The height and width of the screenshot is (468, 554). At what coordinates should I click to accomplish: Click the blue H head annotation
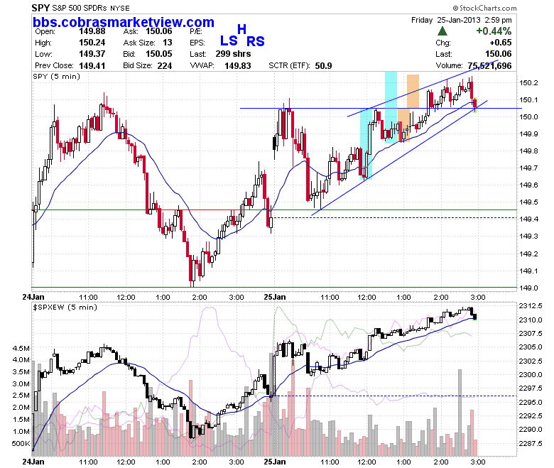pos(241,29)
